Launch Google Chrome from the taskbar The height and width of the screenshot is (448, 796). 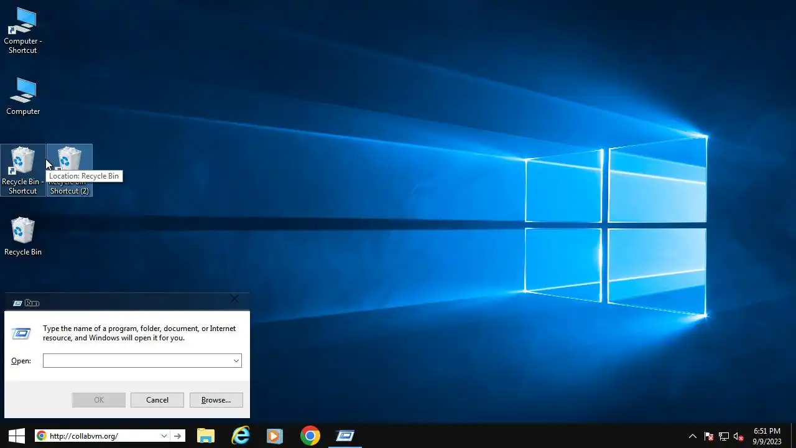pyautogui.click(x=310, y=436)
